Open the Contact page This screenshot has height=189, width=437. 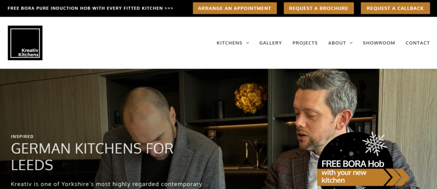417,43
